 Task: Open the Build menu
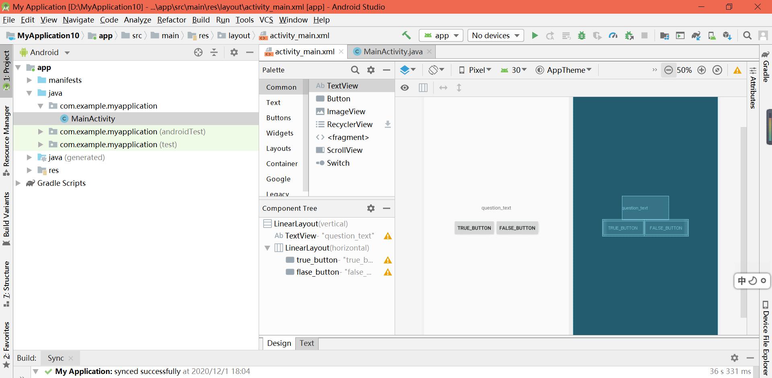(201, 20)
